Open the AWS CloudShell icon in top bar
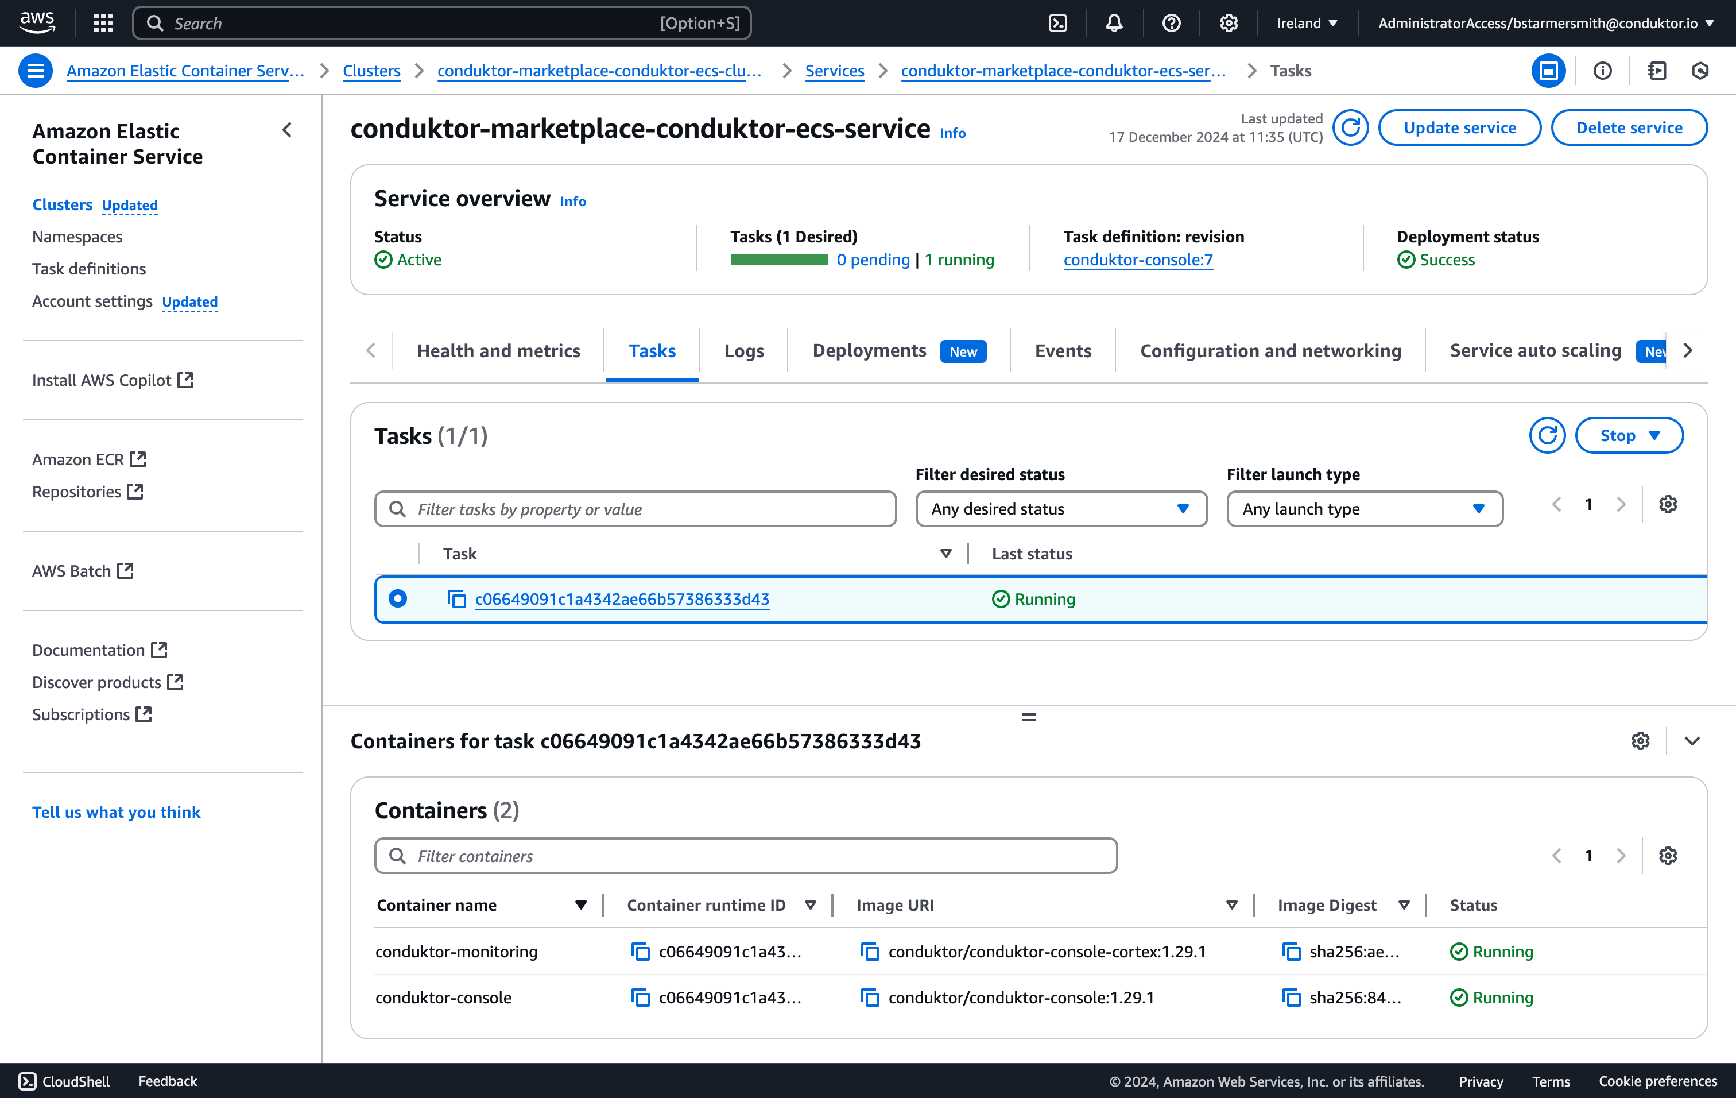Viewport: 1736px width, 1098px height. point(1057,23)
